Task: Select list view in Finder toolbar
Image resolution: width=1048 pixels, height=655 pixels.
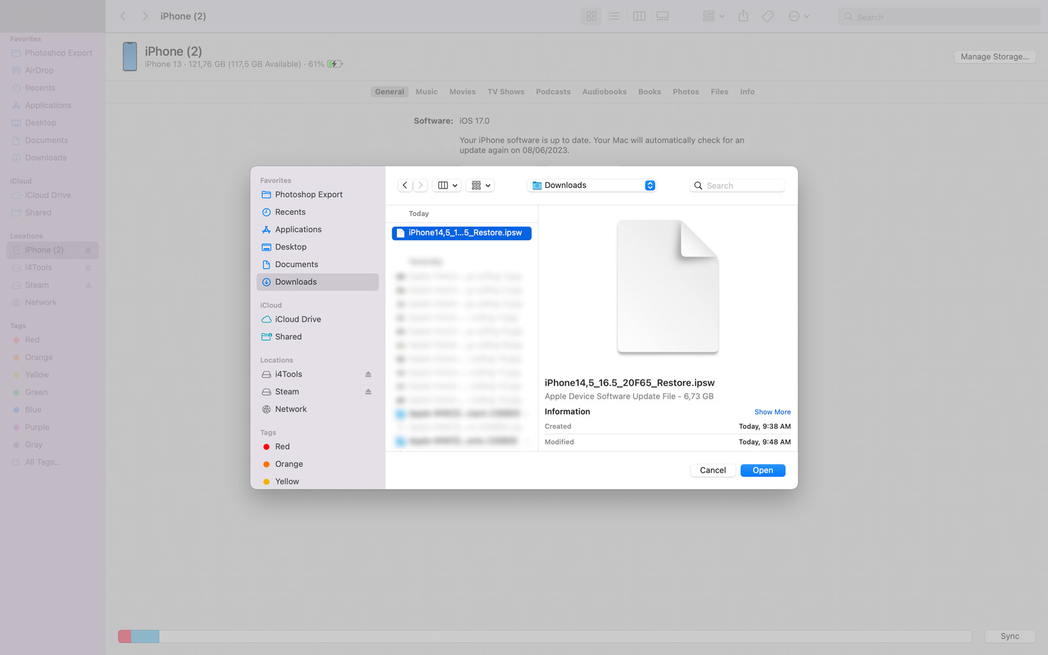Action: tap(614, 16)
